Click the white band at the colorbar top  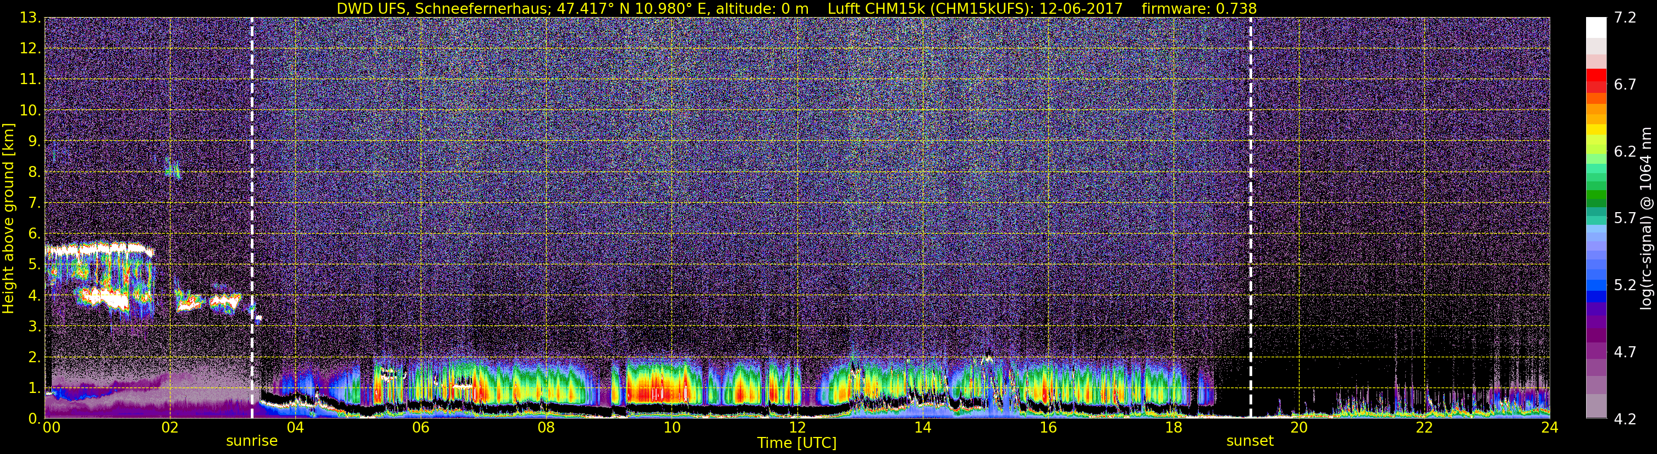point(1596,27)
